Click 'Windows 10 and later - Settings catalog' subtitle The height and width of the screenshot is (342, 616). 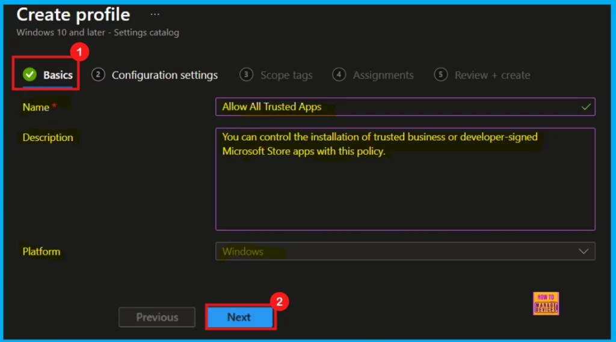[97, 32]
